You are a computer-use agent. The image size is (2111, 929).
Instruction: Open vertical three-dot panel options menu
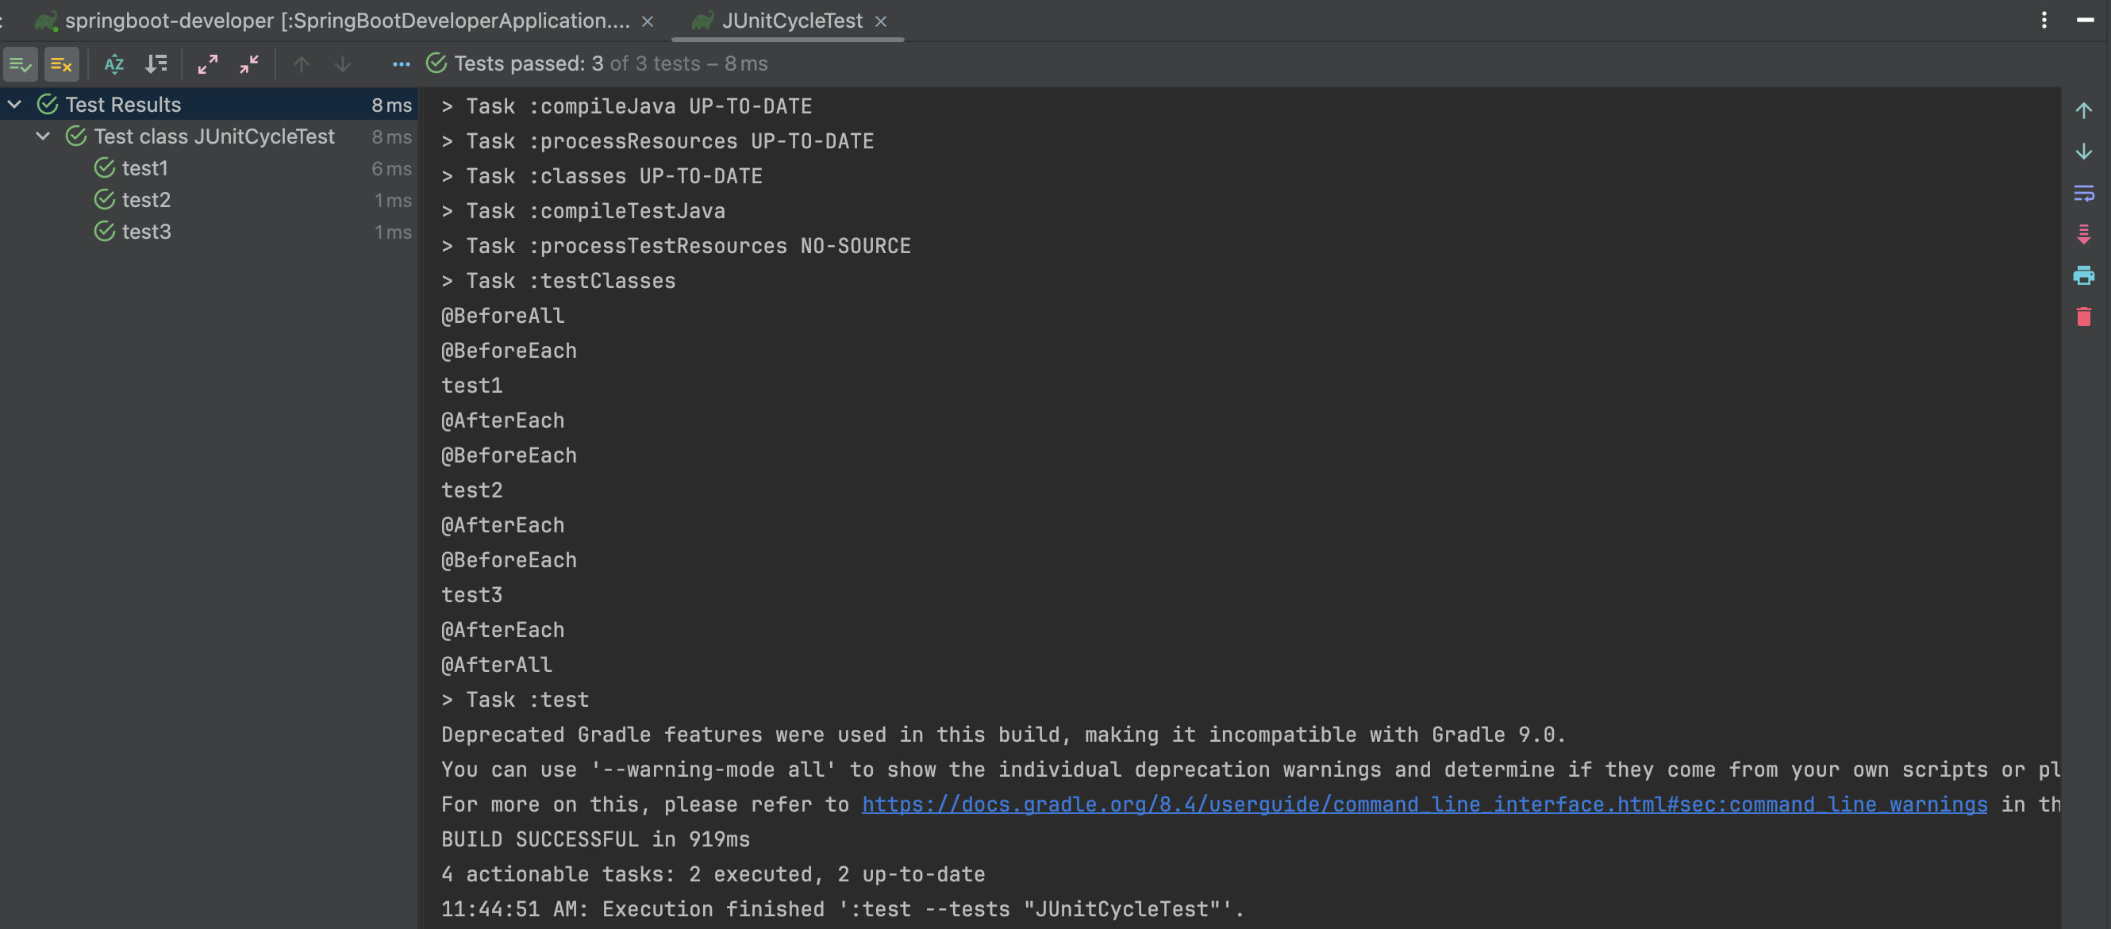click(x=2044, y=20)
